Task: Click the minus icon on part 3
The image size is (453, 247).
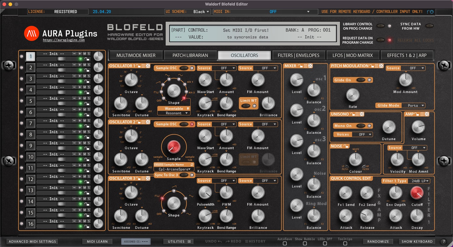Action: click(74, 76)
